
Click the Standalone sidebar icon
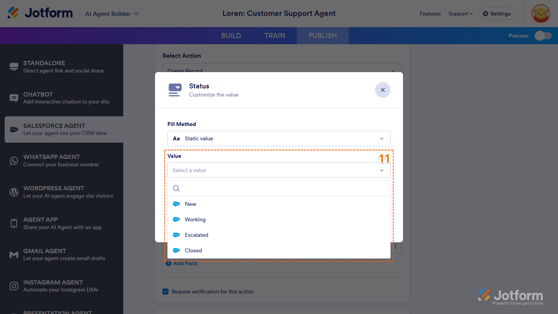pos(14,66)
